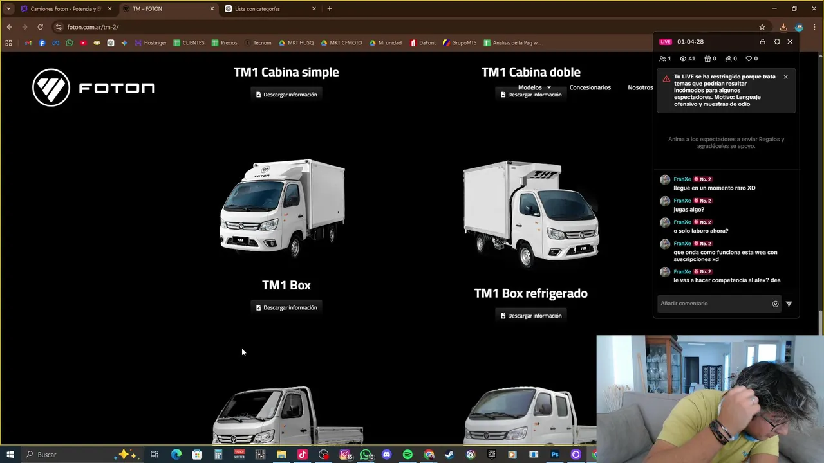Open Instagram from the taskbar
Screen dimensions: 824x463
(346, 455)
